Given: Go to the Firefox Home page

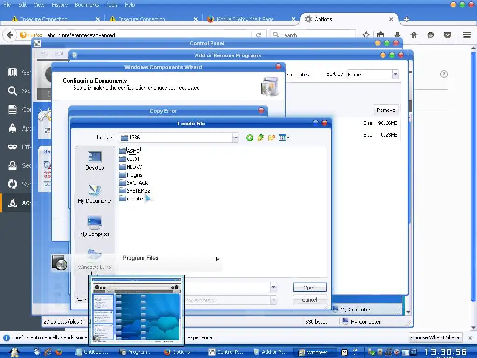Looking at the screenshot, I should (414, 35).
